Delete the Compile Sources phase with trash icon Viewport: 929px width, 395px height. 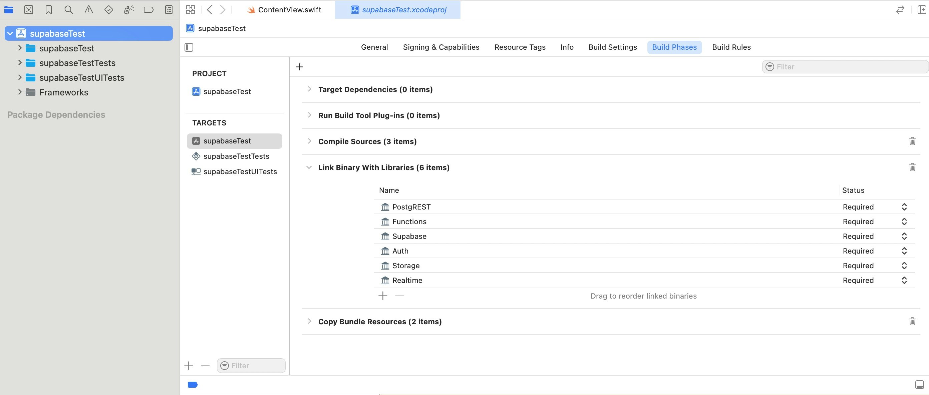click(912, 141)
